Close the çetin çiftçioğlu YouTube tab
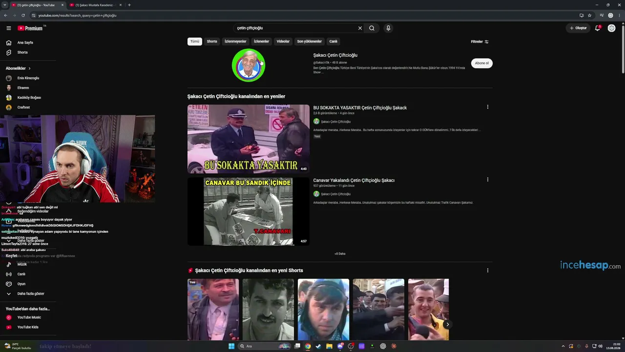The height and width of the screenshot is (352, 625). pos(63,5)
